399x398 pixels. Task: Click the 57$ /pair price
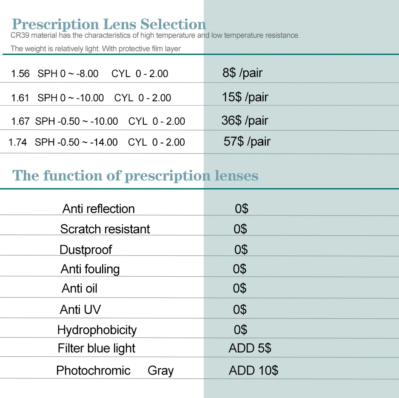[247, 141]
